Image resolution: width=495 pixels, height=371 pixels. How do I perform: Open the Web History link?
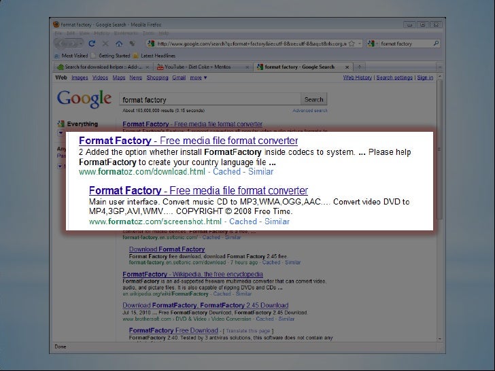pyautogui.click(x=358, y=77)
